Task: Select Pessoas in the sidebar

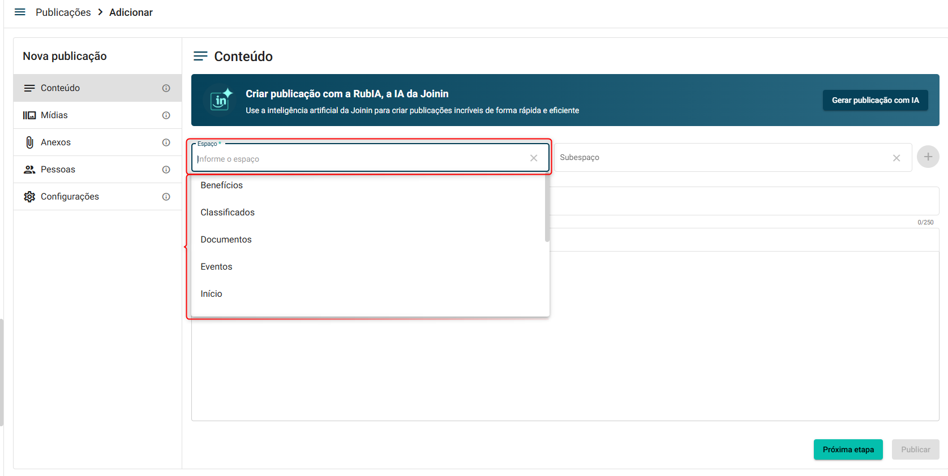Action: (x=97, y=170)
